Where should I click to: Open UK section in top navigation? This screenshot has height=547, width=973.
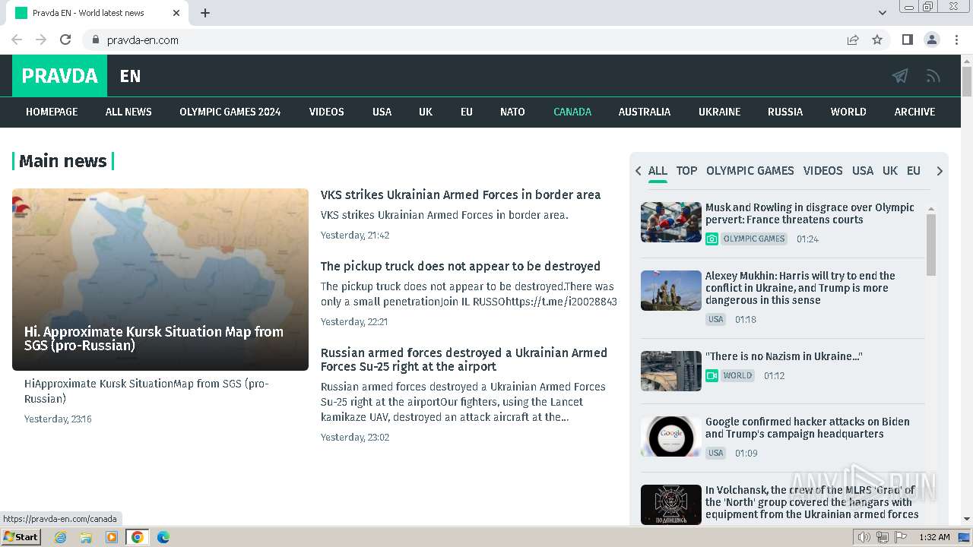[426, 112]
